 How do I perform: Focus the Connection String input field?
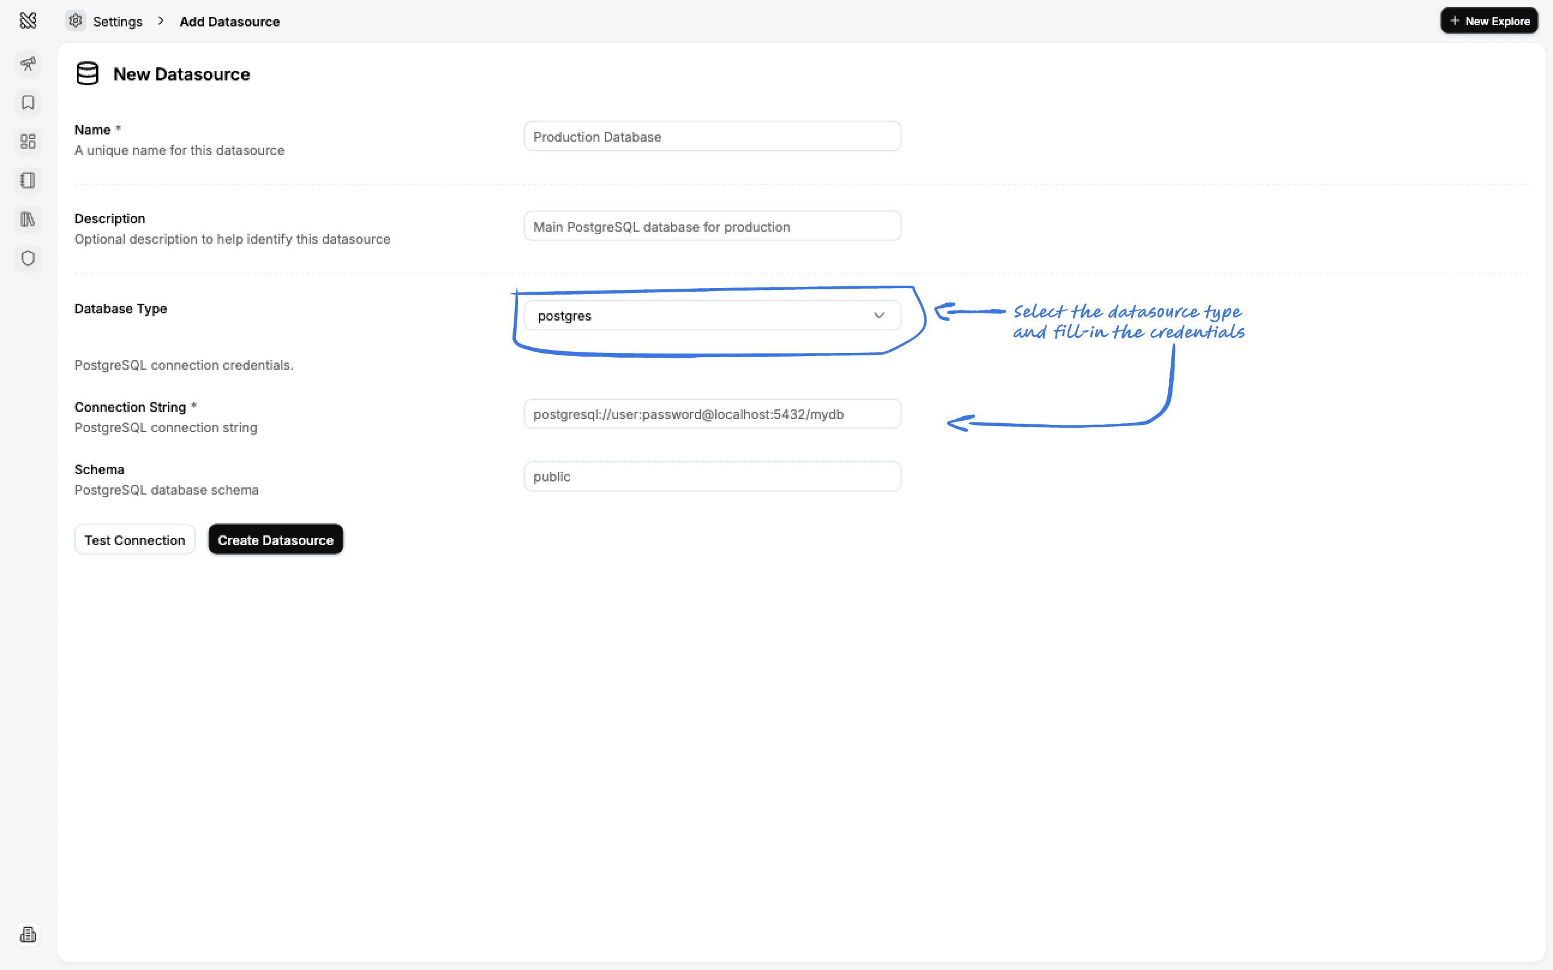pyautogui.click(x=712, y=414)
